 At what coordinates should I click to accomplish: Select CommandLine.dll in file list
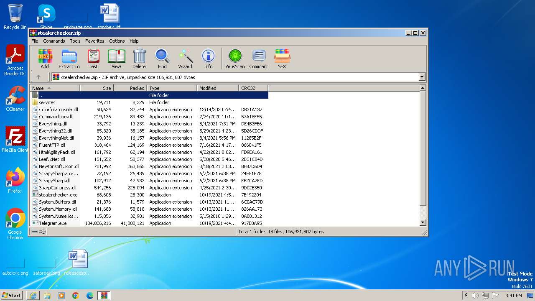[x=149, y=117]
